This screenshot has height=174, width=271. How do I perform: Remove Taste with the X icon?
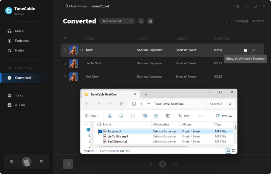(254, 50)
